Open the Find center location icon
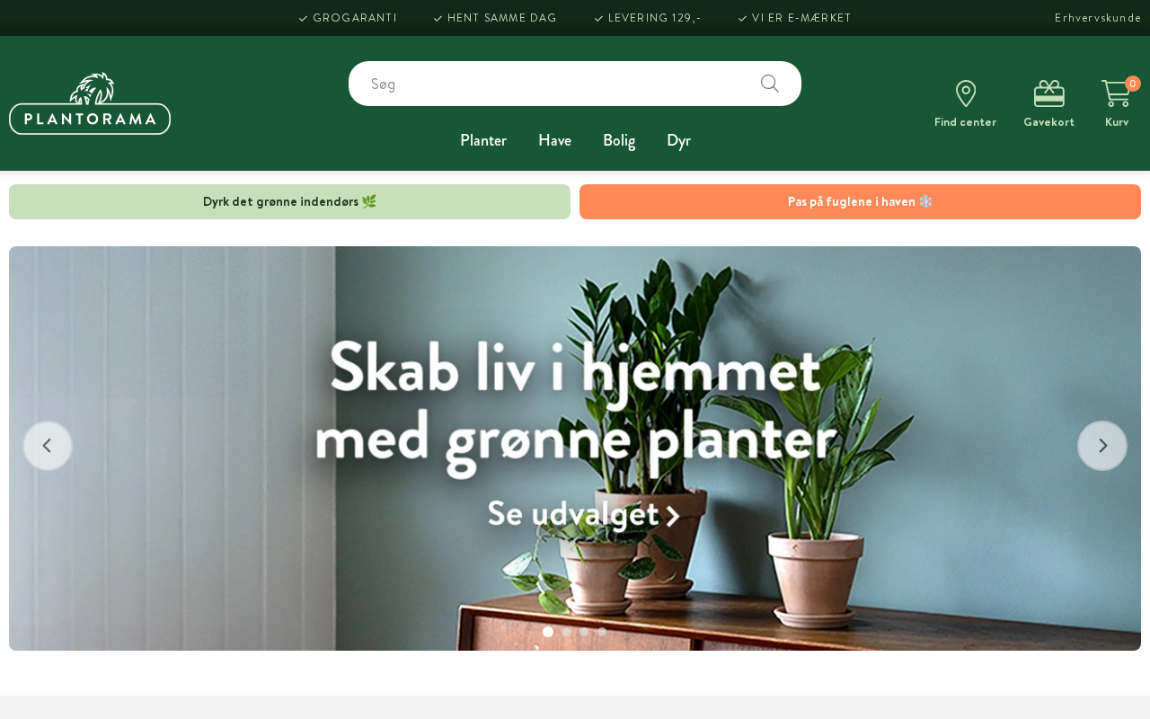Screen dimensions: 1150x719 point(965,93)
